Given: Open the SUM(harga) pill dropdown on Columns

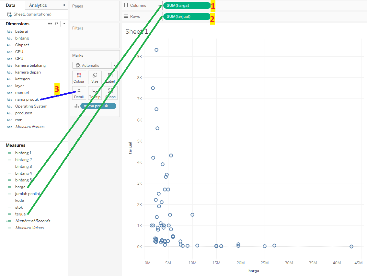Looking at the screenshot, I should [207, 6].
